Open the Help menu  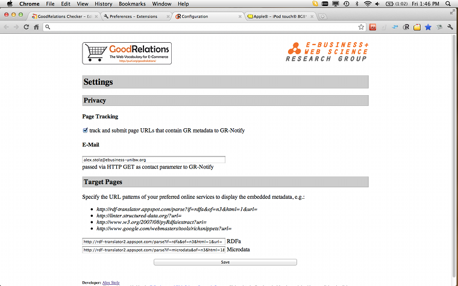tap(183, 4)
